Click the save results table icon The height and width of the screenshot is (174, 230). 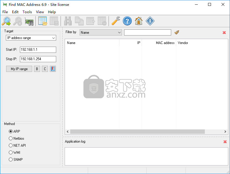(54, 21)
